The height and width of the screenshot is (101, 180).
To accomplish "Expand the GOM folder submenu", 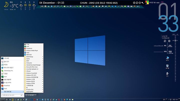I will pos(34,61).
